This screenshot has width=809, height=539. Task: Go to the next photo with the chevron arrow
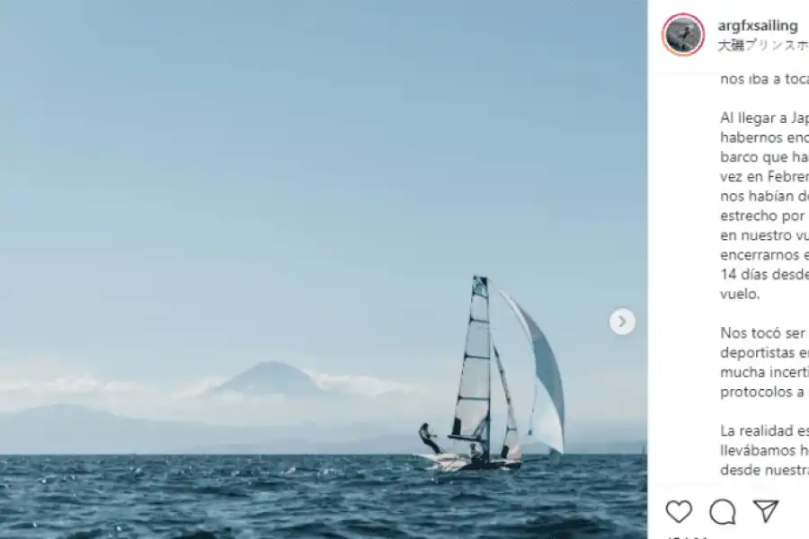click(622, 322)
